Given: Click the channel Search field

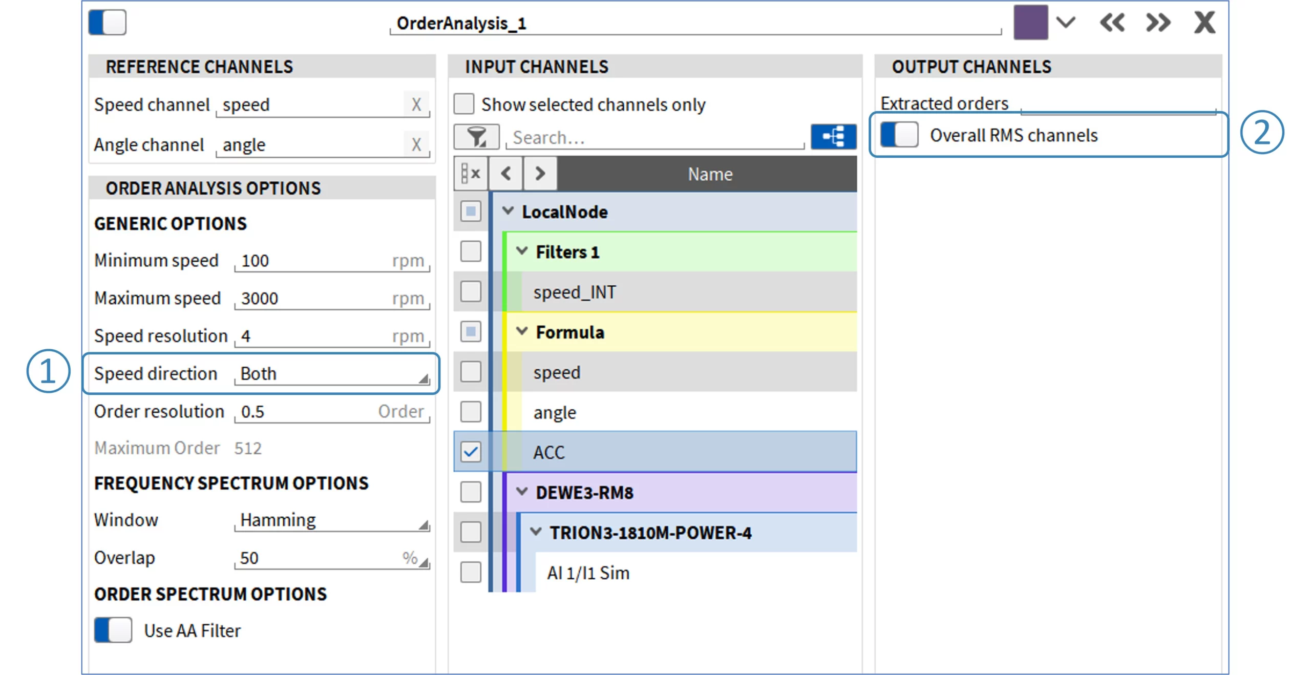Looking at the screenshot, I should (x=655, y=138).
